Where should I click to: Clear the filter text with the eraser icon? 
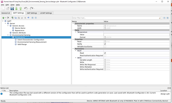pyautogui.click(x=160, y=18)
